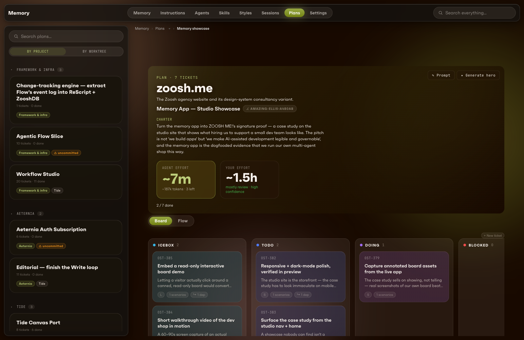
Task: Click the Memory app logo title
Action: [19, 13]
